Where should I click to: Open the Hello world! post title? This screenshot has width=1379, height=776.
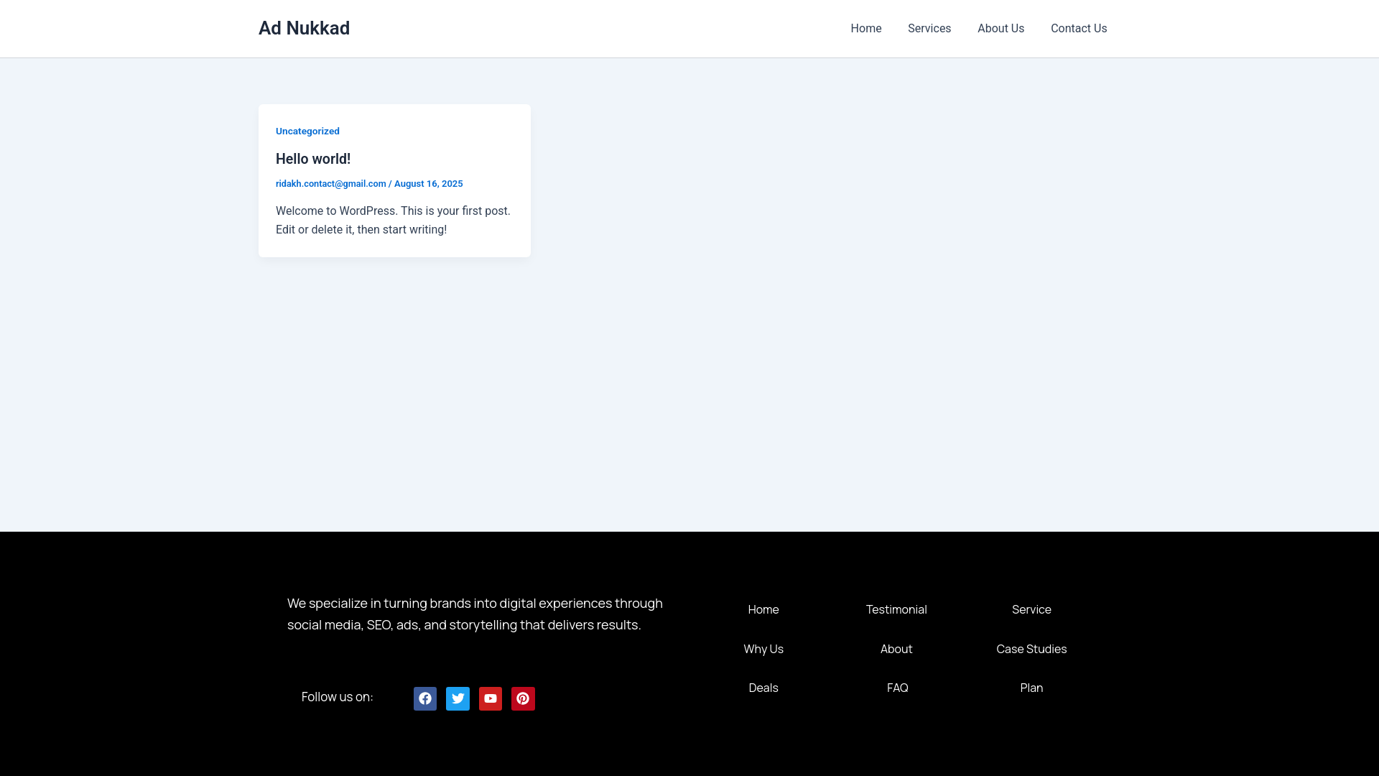[313, 159]
